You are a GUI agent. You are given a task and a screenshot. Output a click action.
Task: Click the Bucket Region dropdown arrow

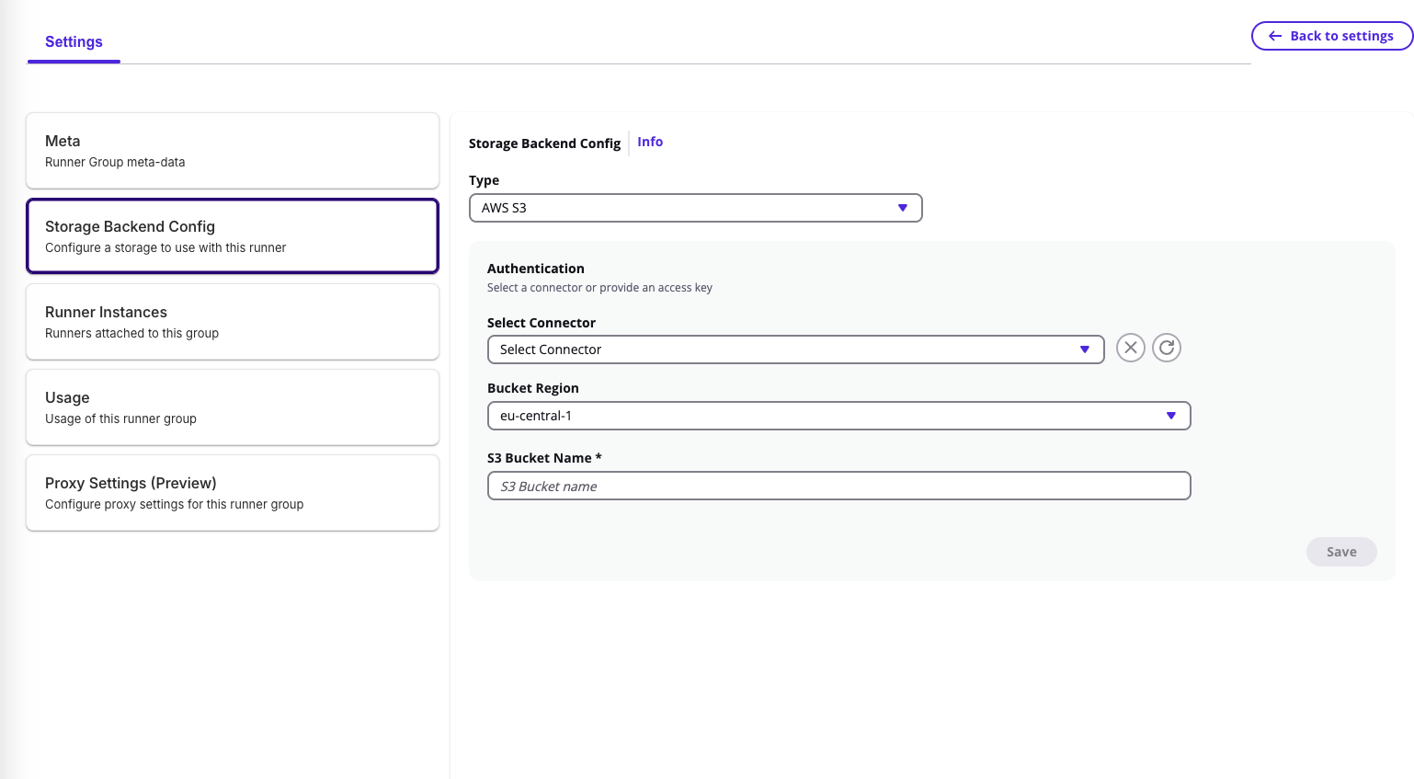(x=1171, y=416)
